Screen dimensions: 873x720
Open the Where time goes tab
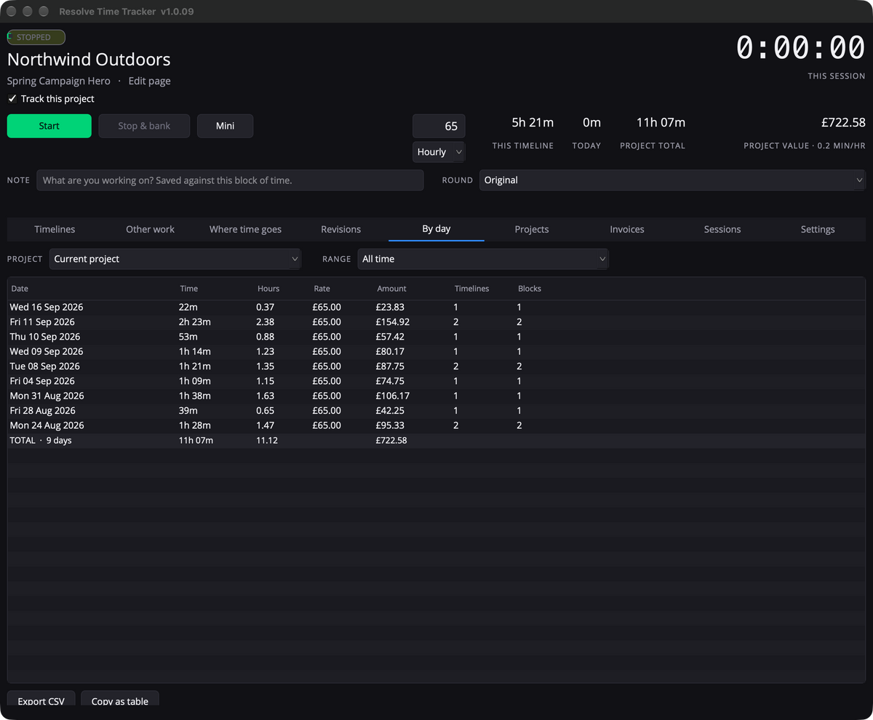(x=245, y=229)
